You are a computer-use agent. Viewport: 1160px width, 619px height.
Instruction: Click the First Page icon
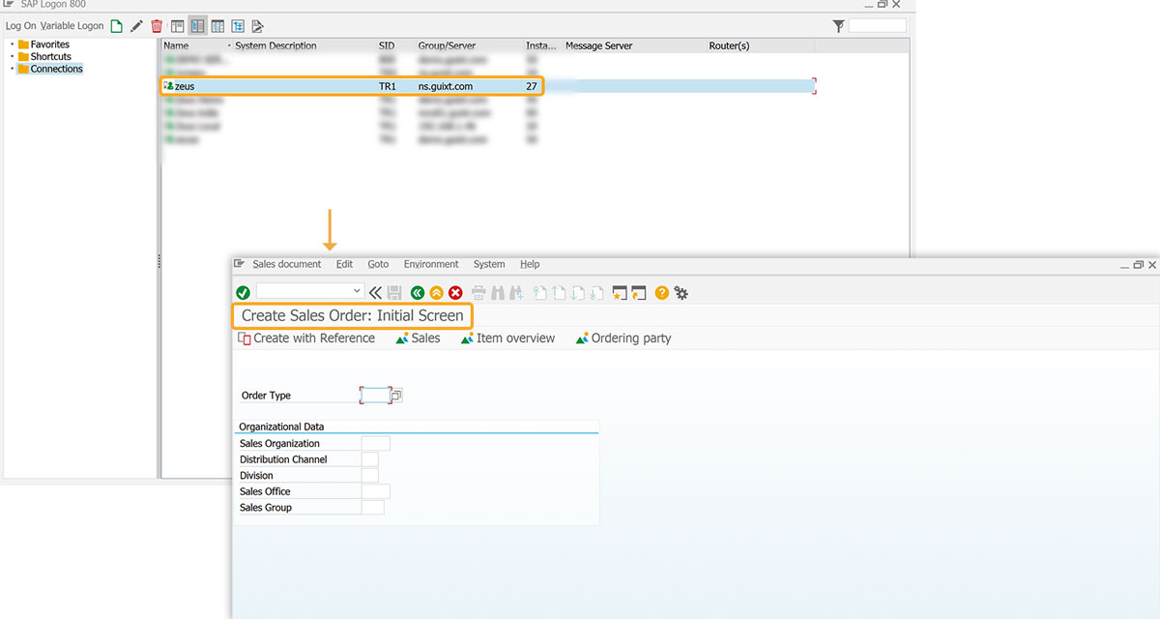pos(540,292)
